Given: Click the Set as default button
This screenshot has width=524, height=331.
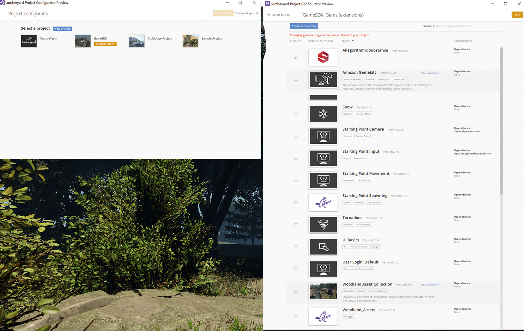Looking at the screenshot, I should pos(223,13).
